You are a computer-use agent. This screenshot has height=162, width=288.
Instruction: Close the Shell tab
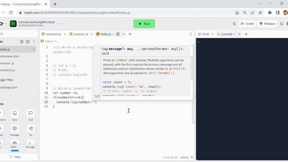coord(212,34)
